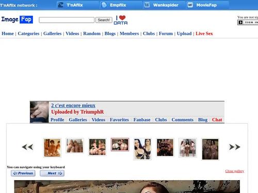
Task: Open the Empflix network tab
Action: point(121,5)
